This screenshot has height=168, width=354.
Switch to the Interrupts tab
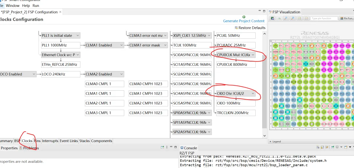coord(50,141)
